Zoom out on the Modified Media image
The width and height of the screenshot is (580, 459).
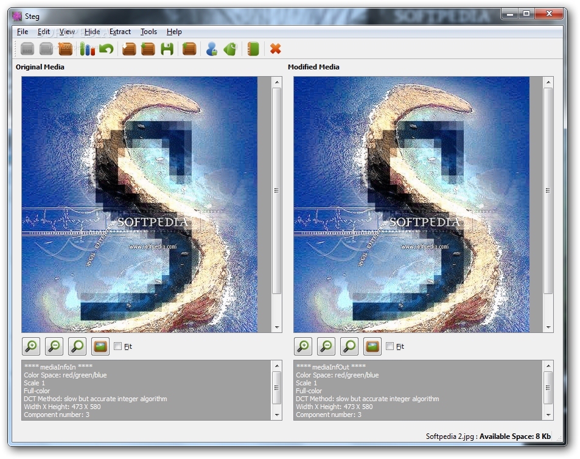pyautogui.click(x=326, y=346)
